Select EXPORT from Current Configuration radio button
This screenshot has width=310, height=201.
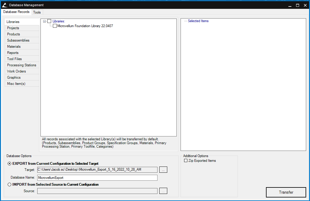[x=10, y=164]
